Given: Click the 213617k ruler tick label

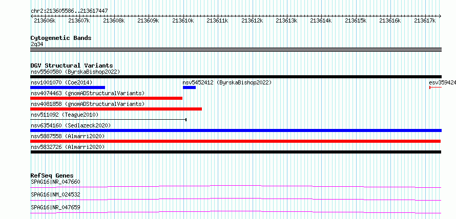Looking at the screenshot, I should (425, 20).
